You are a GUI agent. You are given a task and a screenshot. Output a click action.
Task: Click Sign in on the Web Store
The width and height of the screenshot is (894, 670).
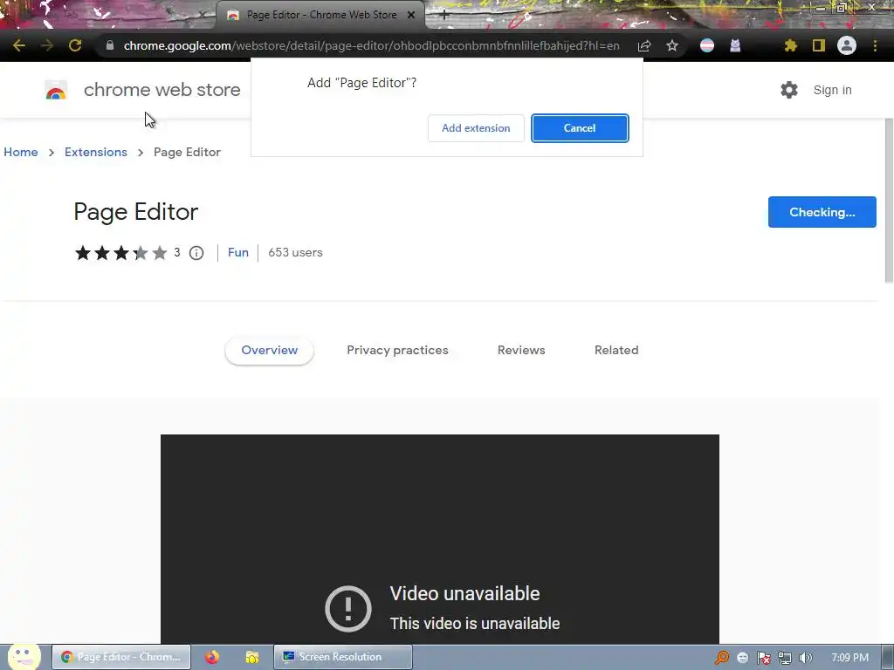tap(832, 90)
